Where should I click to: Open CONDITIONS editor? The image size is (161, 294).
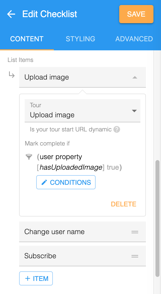click(66, 182)
